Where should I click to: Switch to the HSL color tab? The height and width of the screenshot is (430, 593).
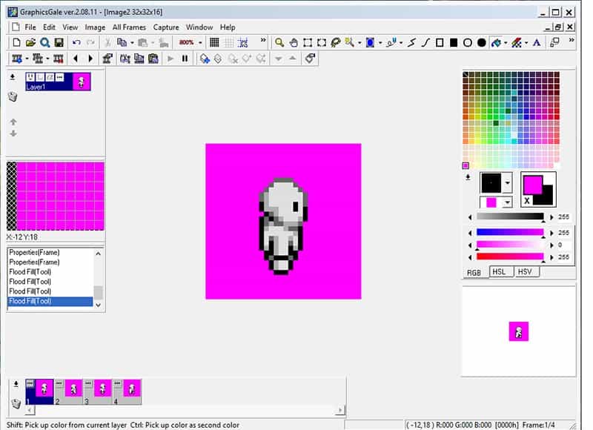tap(499, 271)
